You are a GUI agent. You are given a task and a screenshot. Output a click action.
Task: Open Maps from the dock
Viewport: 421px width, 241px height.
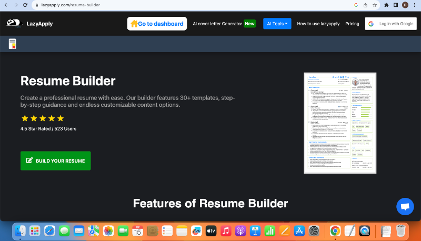pos(94,231)
